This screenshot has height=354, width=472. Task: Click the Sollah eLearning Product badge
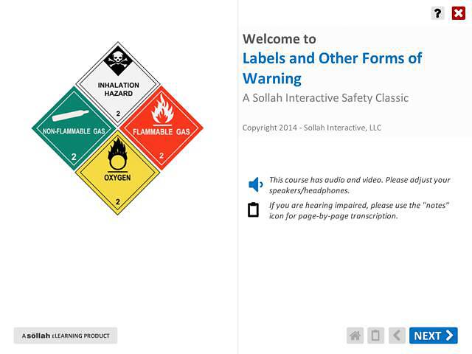tap(66, 336)
